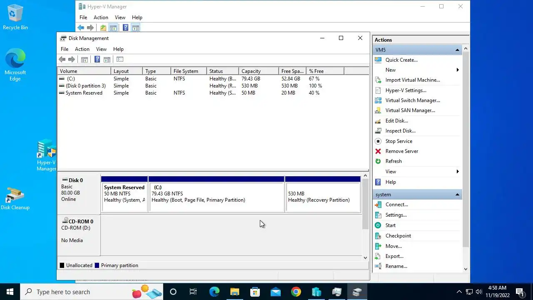This screenshot has height=300, width=533.
Task: Open Recycle Bin desktop icon
Action: [15, 17]
